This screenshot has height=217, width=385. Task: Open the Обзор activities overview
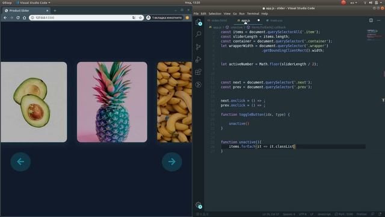[7, 2]
